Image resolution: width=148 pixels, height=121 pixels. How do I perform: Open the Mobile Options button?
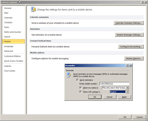tap(134, 58)
